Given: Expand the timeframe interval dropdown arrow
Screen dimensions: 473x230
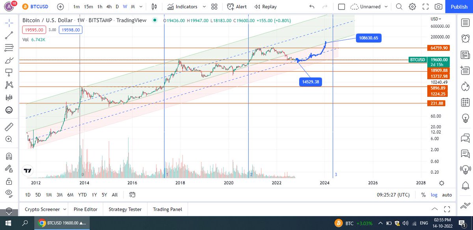Looking at the screenshot, I should pyautogui.click(x=142, y=7).
